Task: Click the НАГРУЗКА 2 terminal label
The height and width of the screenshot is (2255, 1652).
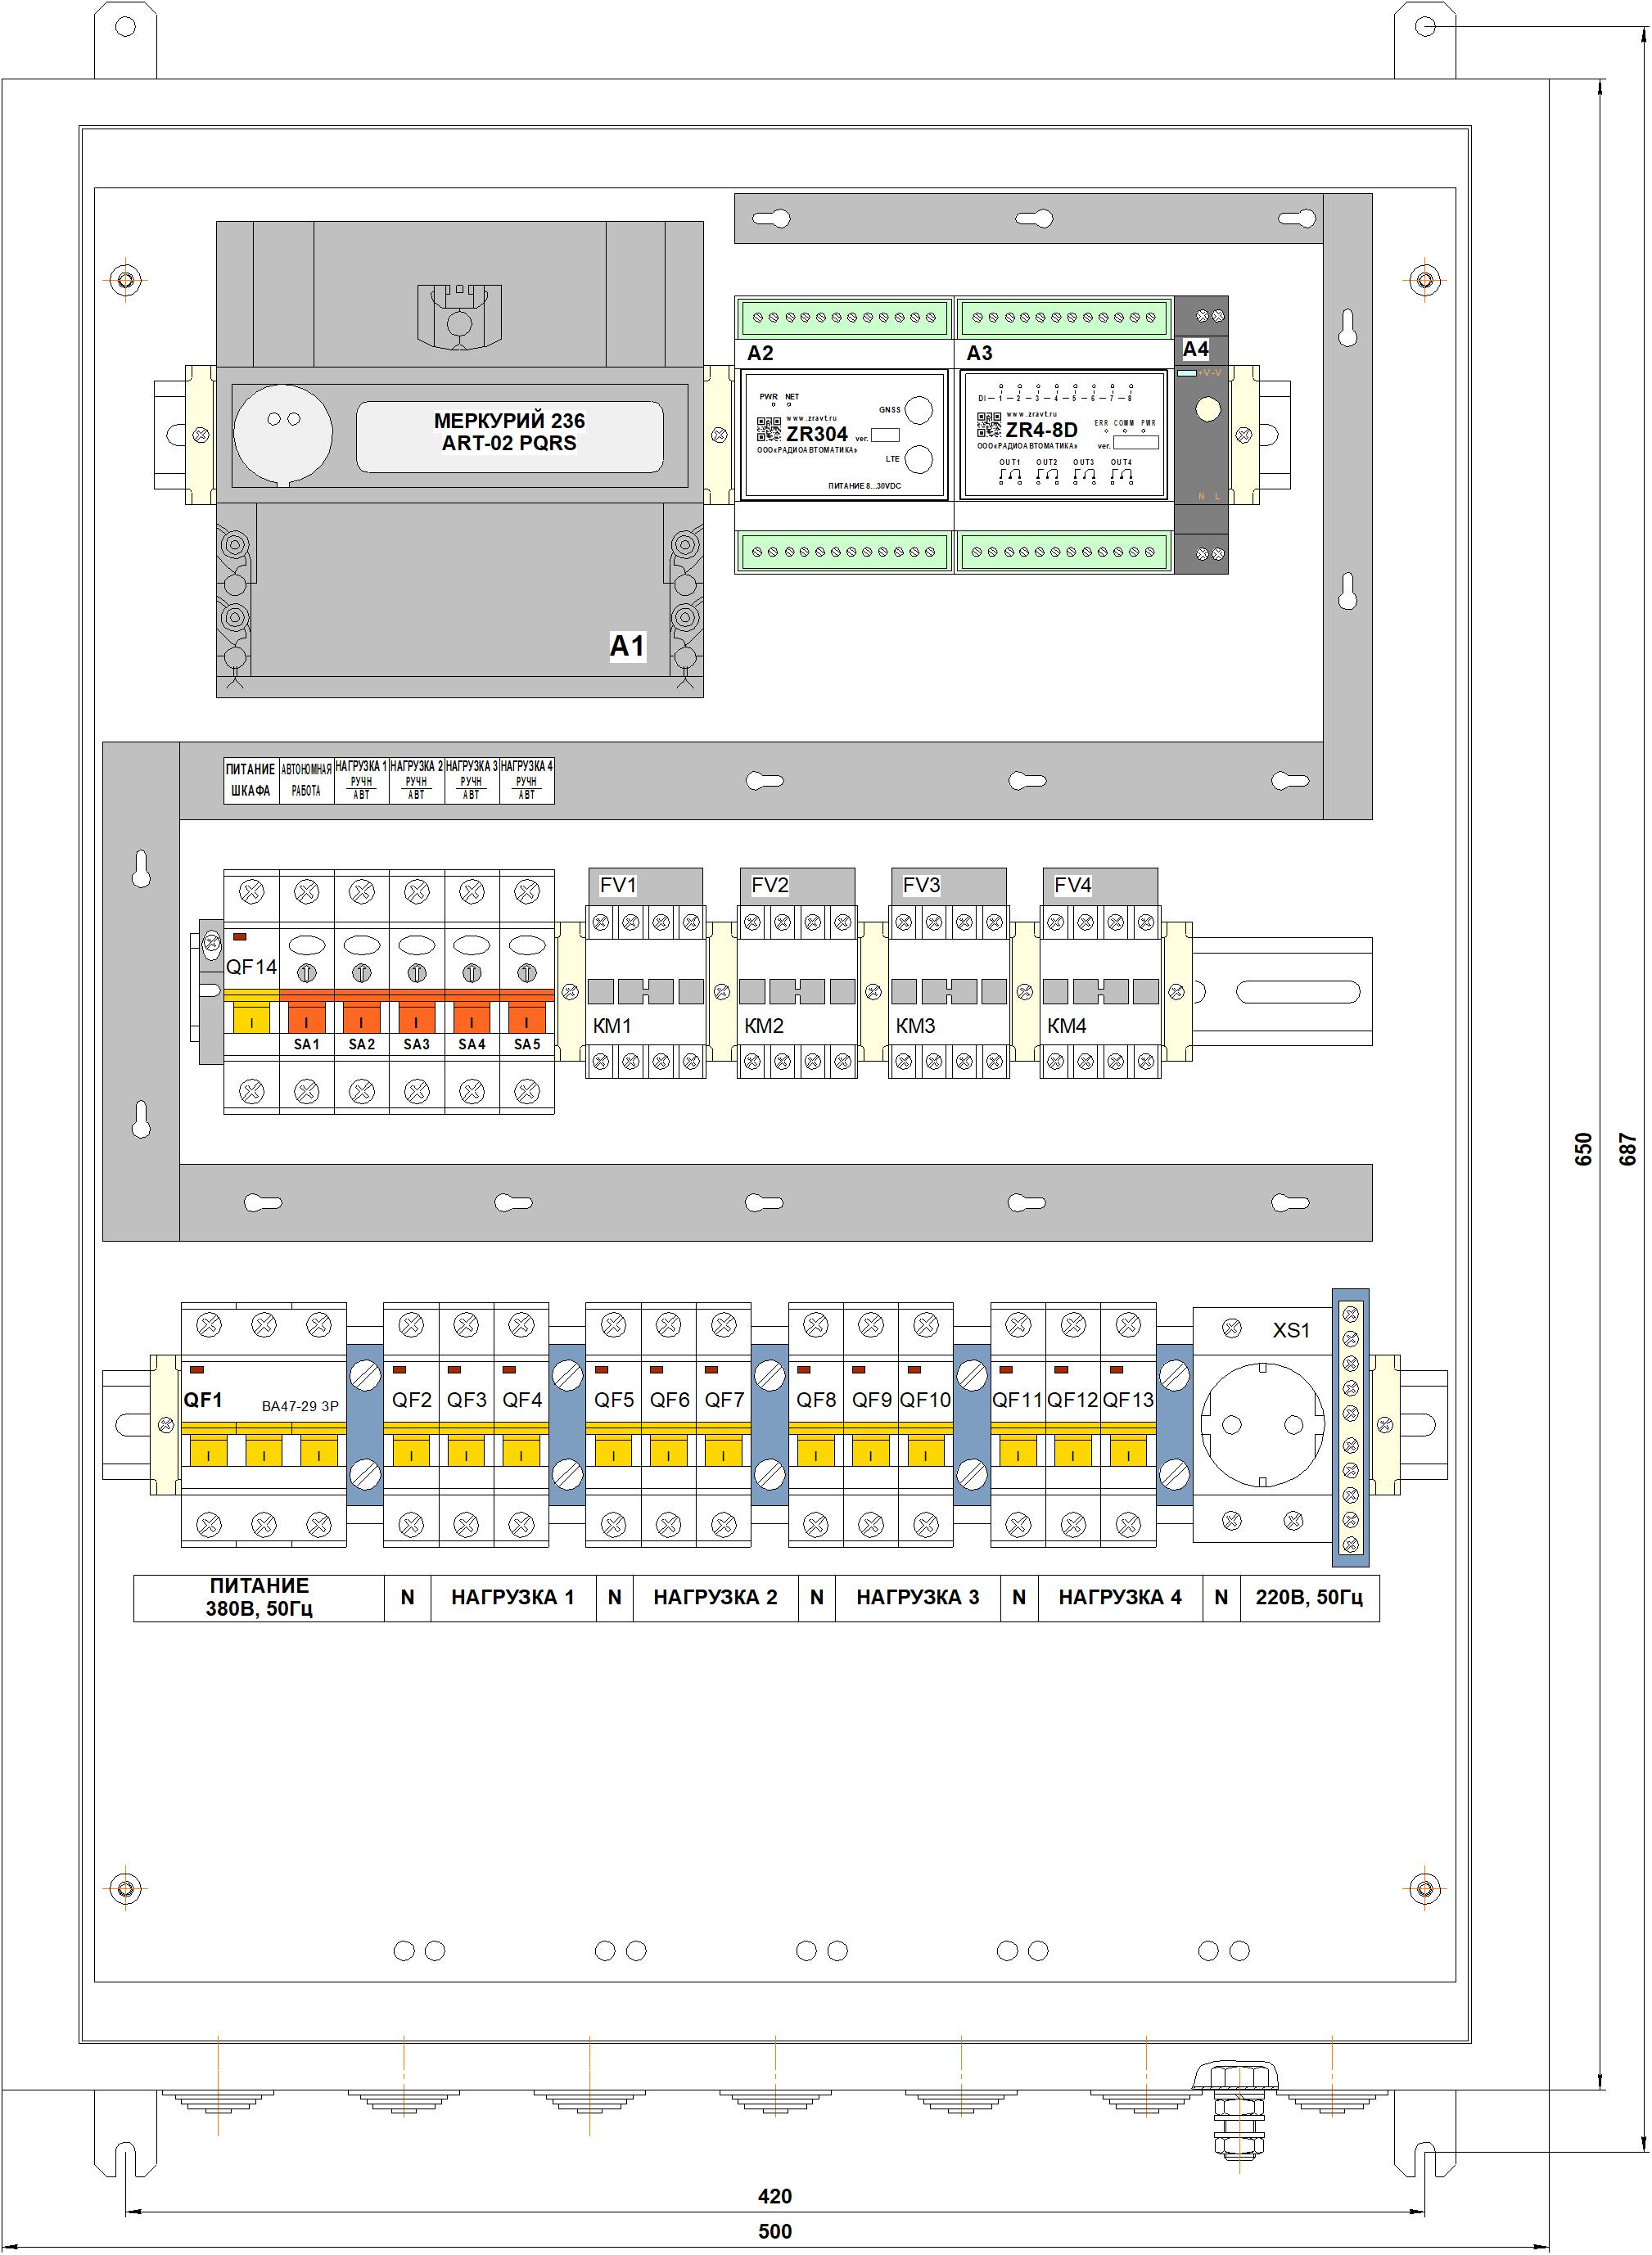Action: pyautogui.click(x=715, y=1597)
